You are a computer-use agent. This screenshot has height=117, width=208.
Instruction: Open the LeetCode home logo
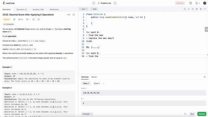9,3
